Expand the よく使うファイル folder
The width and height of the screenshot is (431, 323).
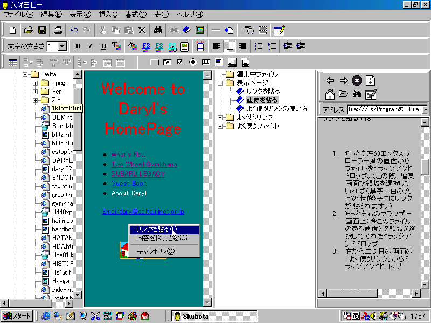coord(220,126)
